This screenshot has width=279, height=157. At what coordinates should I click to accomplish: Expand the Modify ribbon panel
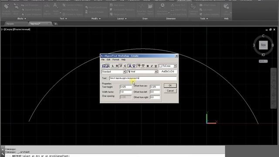[96, 18]
